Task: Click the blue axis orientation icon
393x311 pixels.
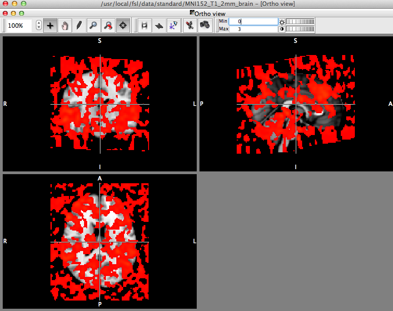Action: point(174,25)
